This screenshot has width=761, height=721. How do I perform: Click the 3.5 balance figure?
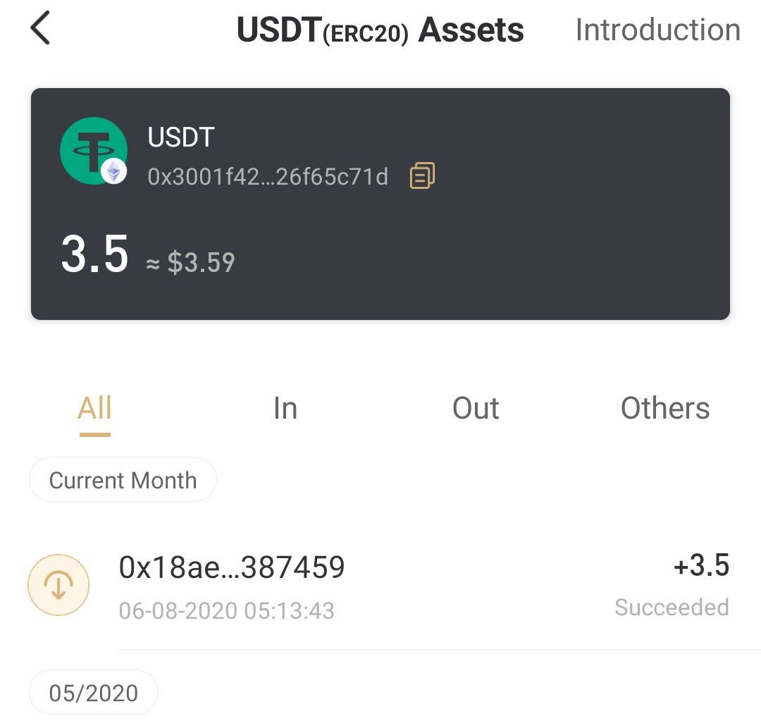94,255
